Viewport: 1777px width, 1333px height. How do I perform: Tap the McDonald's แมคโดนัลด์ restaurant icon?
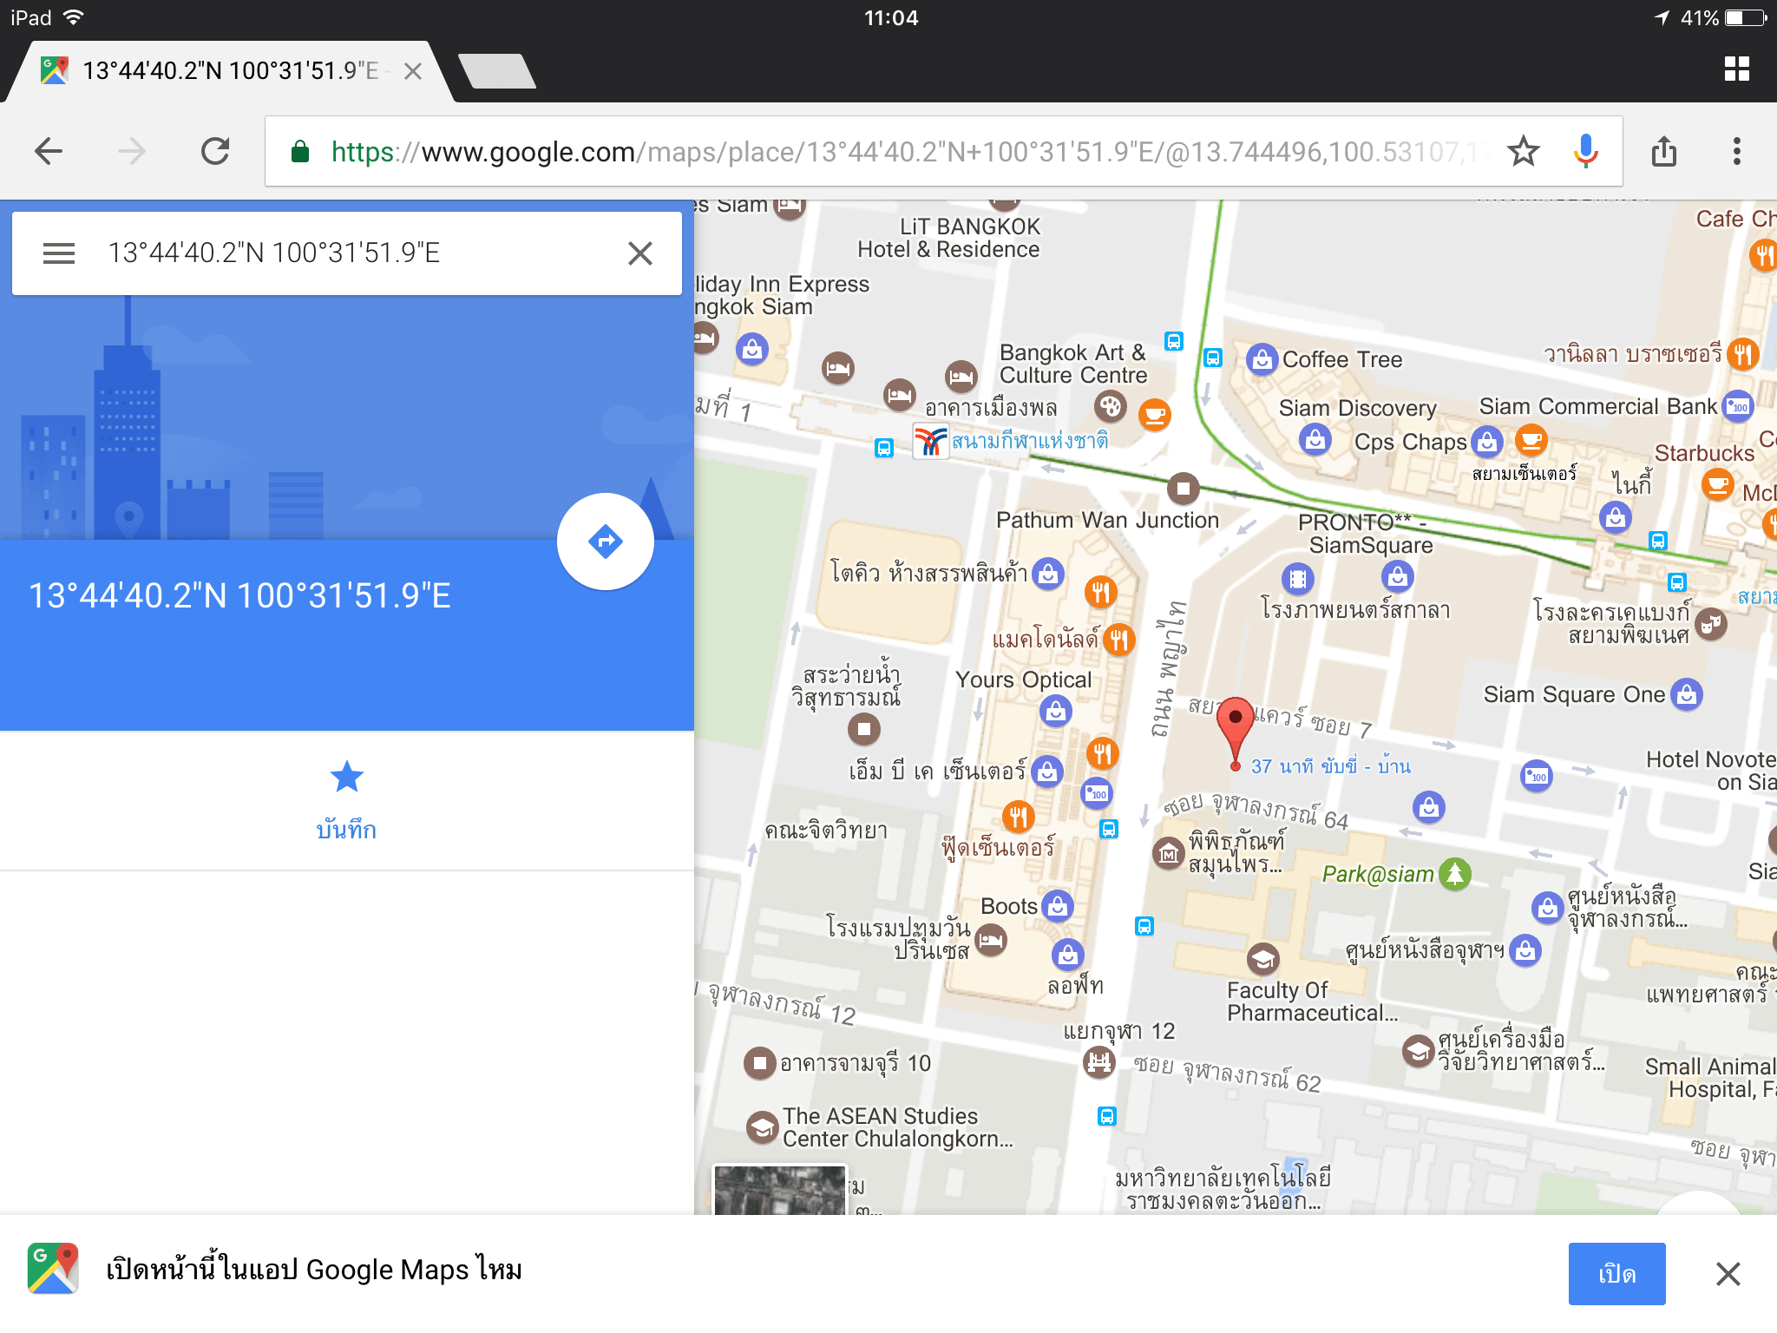pyautogui.click(x=1118, y=640)
